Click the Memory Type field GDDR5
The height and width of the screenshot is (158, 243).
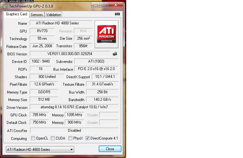(x=44, y=92)
